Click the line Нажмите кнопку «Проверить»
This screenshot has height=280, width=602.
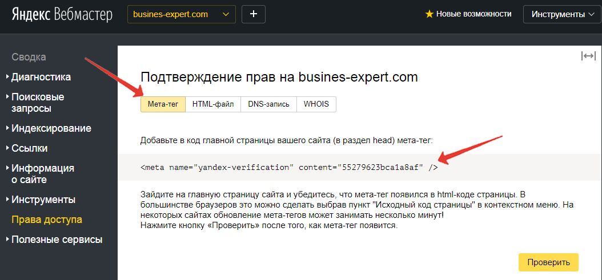[x=269, y=225]
